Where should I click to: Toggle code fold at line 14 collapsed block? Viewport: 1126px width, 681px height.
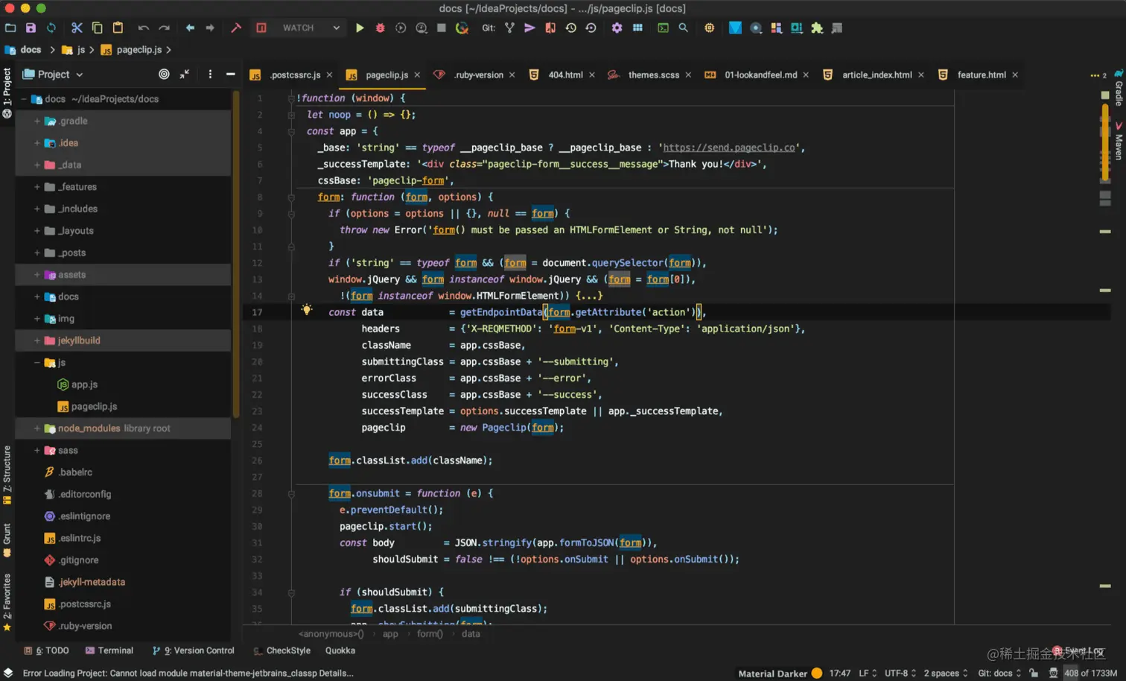291,296
